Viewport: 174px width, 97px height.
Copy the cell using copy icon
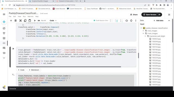[x=25, y=20]
